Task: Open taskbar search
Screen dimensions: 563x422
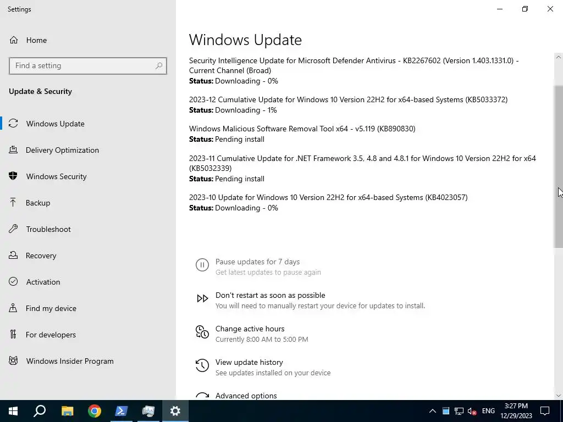Action: [x=40, y=411]
